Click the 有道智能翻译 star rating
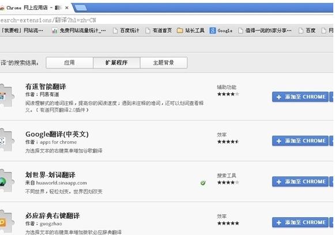 [x=228, y=94]
